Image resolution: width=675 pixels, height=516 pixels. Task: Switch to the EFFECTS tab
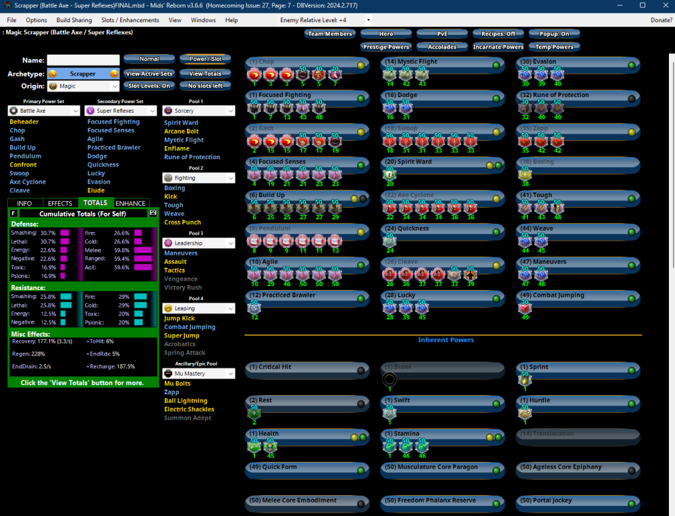point(60,203)
